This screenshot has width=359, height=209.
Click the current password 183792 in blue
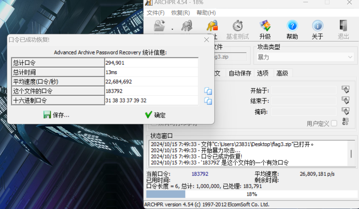200,174
